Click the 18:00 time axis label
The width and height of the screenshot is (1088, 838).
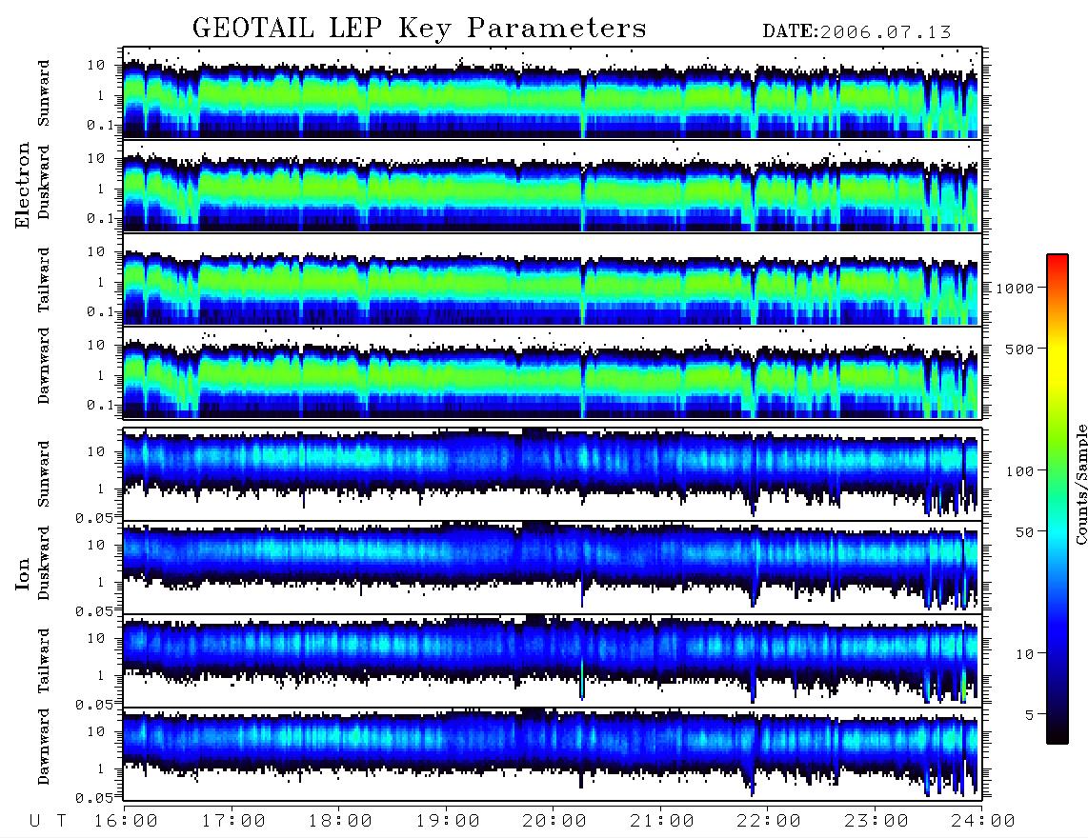[341, 821]
